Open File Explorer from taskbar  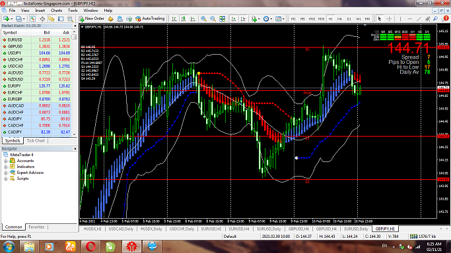coord(29,246)
